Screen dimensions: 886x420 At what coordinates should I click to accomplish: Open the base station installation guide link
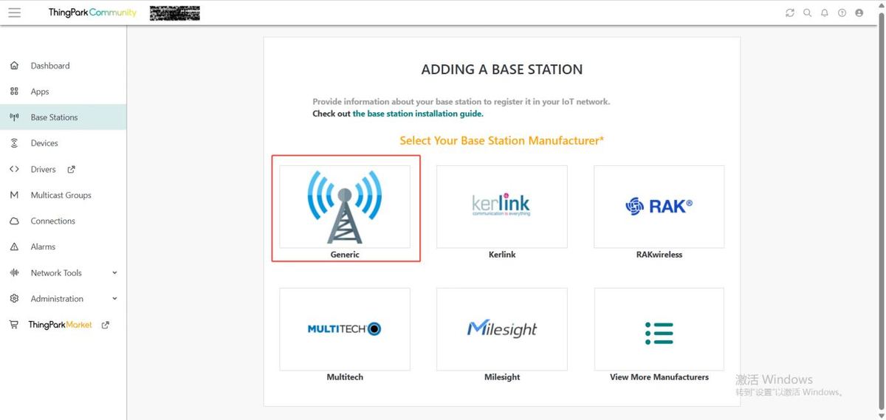[x=418, y=114]
